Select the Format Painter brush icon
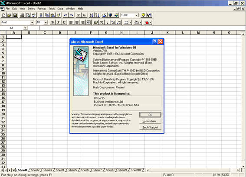Image resolution: width=246 pixels, height=177 pixels. pyautogui.click(x=59, y=15)
